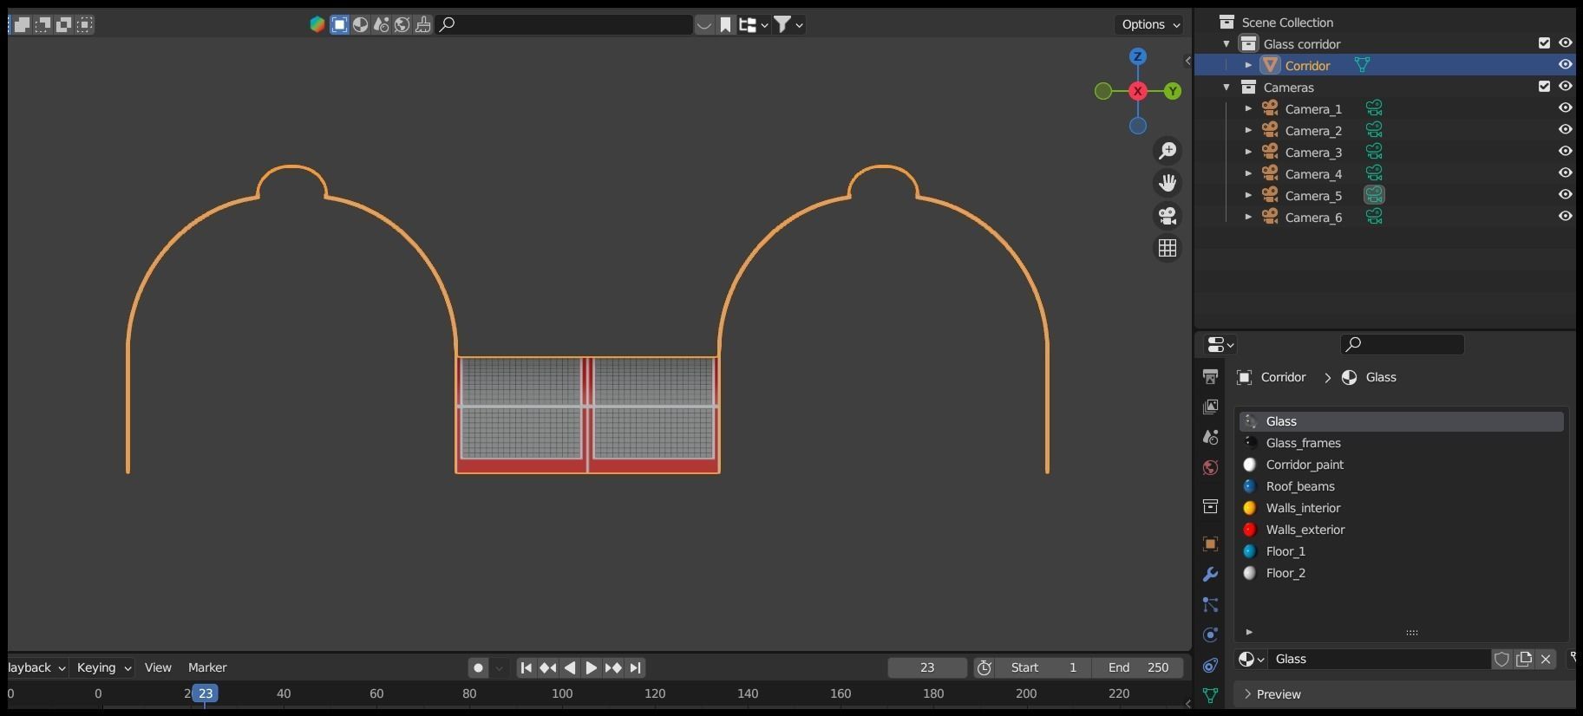Open the Output properties tab (printer icon)
This screenshot has height=716, width=1583.
[1210, 376]
